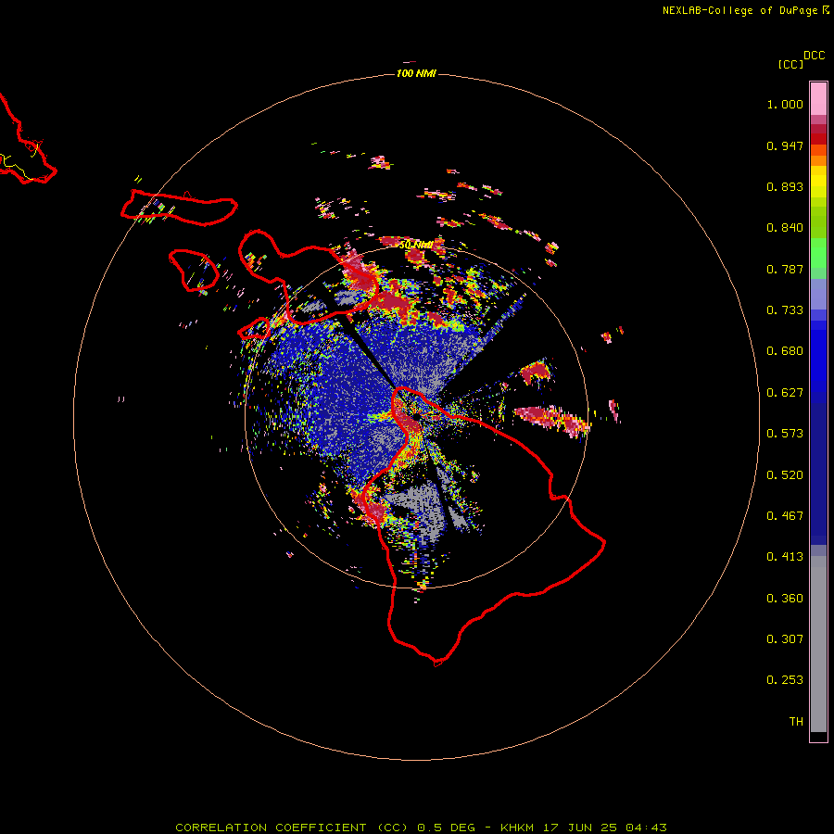The image size is (834, 834).
Task: Click the 0.307 value on the color scale
Action: tap(785, 639)
